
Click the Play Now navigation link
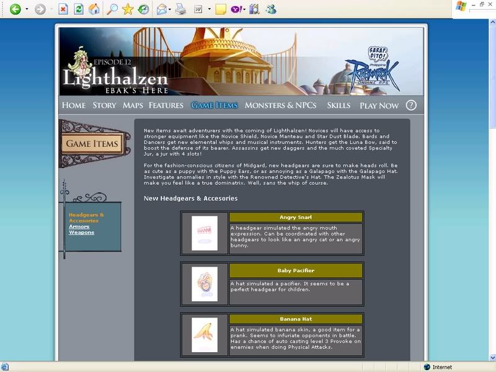[x=379, y=105]
